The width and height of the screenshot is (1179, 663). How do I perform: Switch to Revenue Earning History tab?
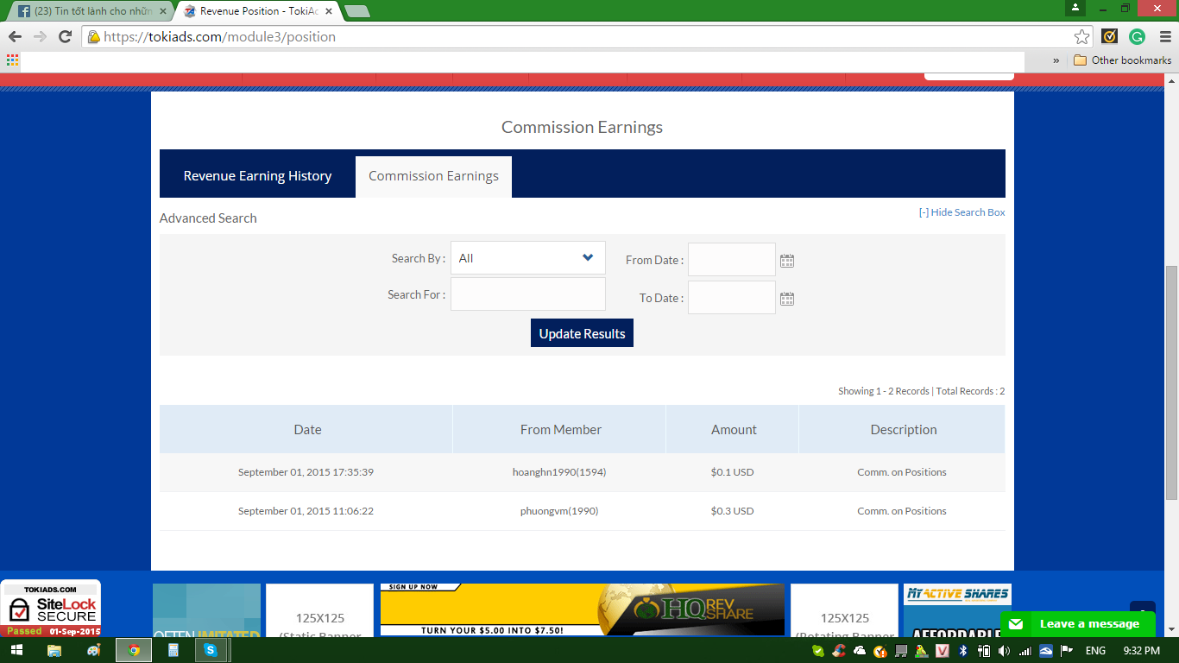point(257,176)
